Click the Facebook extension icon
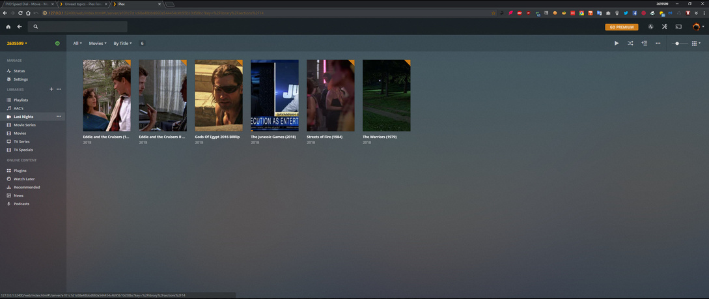The width and height of the screenshot is (709, 299). (x=635, y=12)
